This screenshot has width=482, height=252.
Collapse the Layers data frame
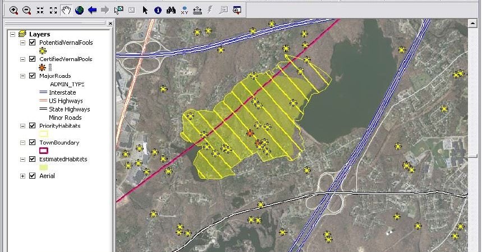12,34
